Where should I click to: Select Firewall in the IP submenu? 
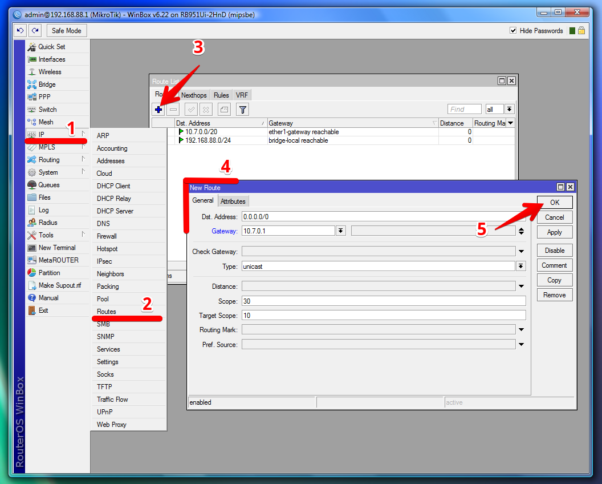tap(128, 236)
